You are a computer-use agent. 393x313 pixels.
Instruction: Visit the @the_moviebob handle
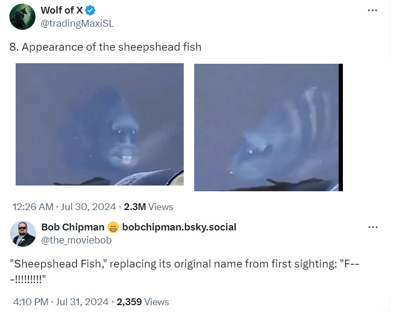[76, 240]
